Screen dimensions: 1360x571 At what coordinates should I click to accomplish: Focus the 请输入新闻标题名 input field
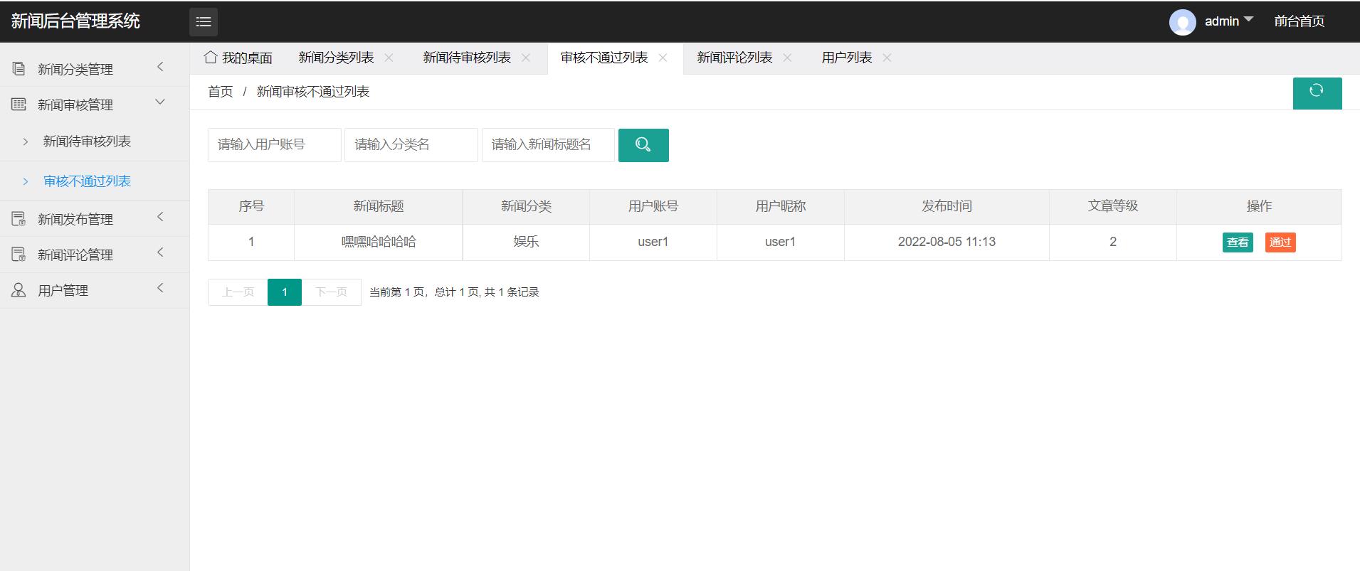[548, 145]
